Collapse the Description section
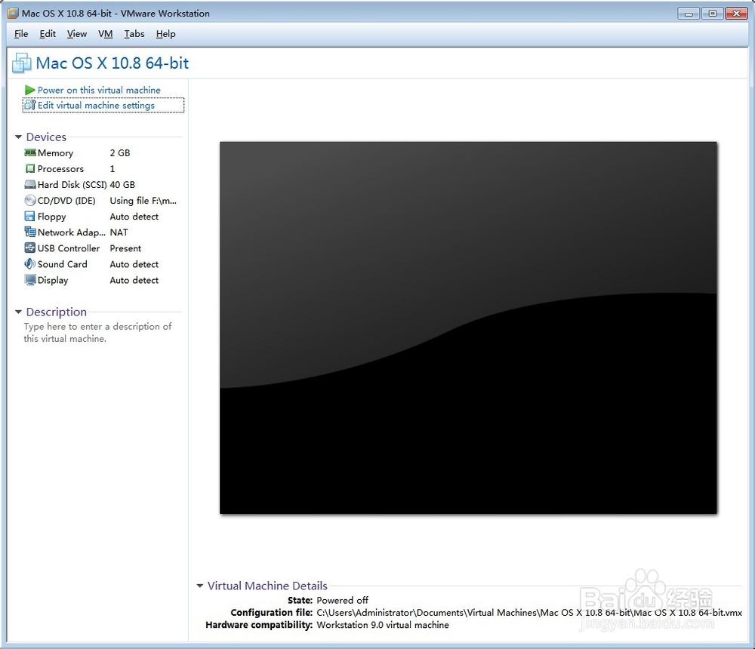755x649 pixels. coord(18,312)
